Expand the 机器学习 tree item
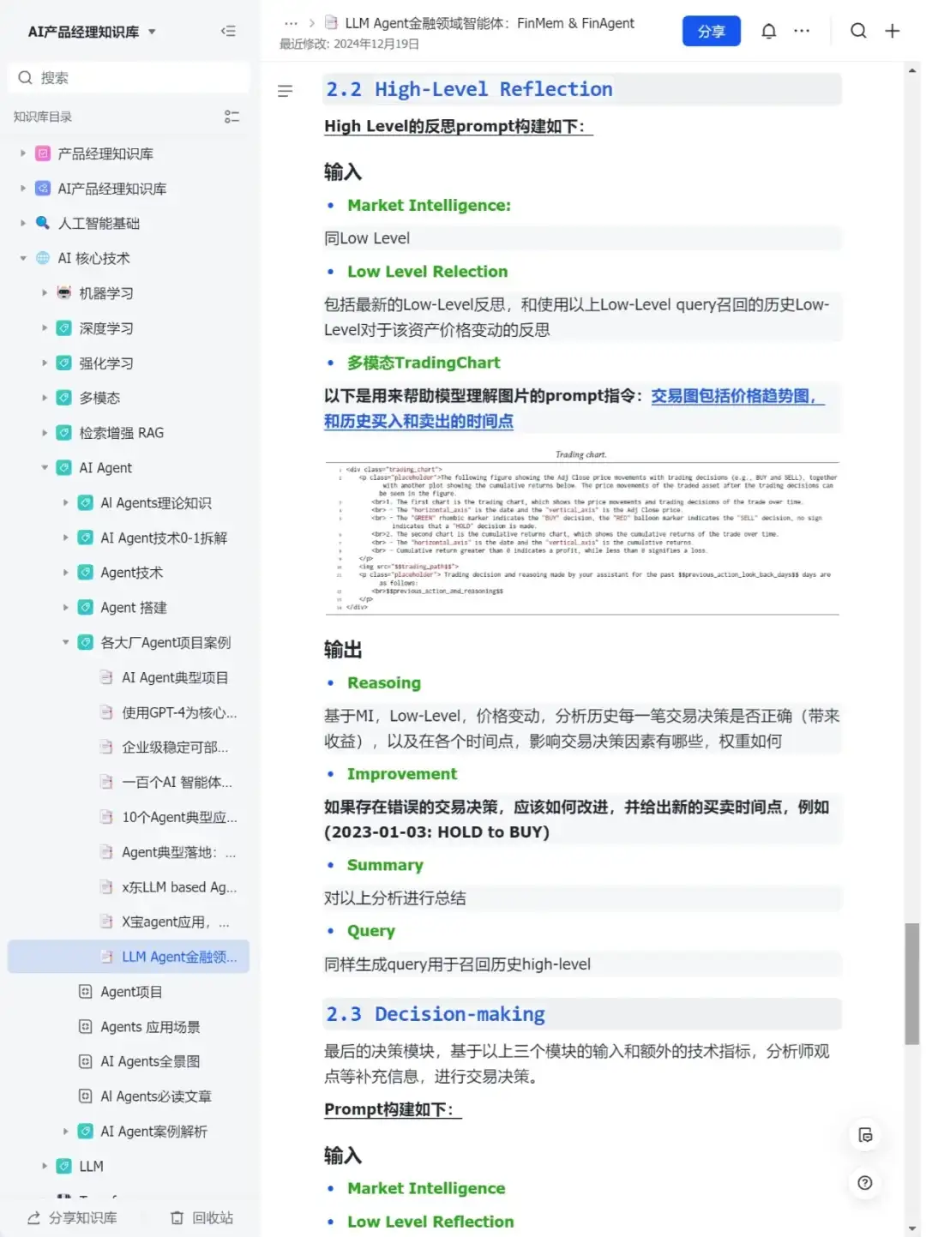The width and height of the screenshot is (926, 1237). [x=45, y=292]
